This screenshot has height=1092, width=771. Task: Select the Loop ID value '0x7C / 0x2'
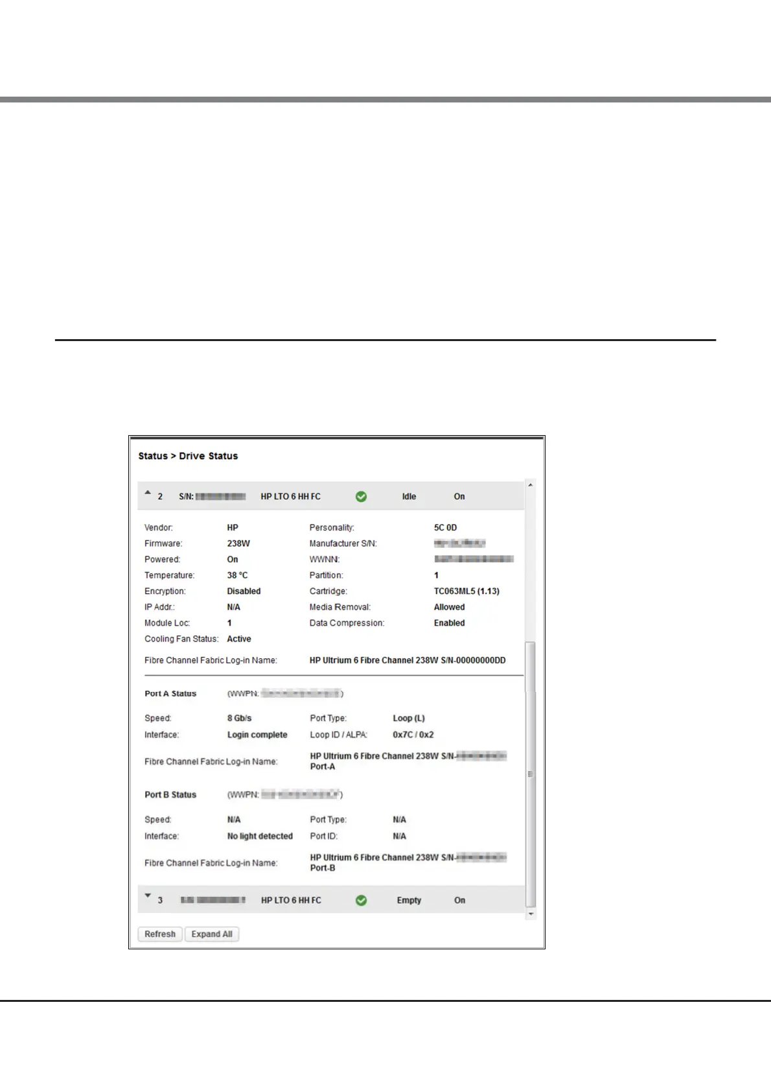point(413,735)
